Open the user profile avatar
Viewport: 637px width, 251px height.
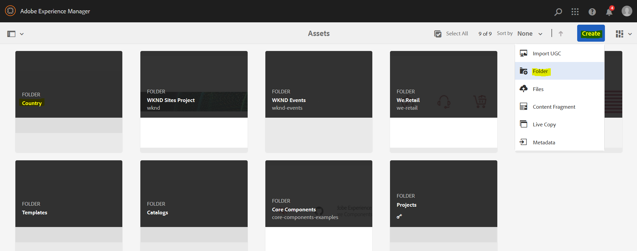click(627, 11)
